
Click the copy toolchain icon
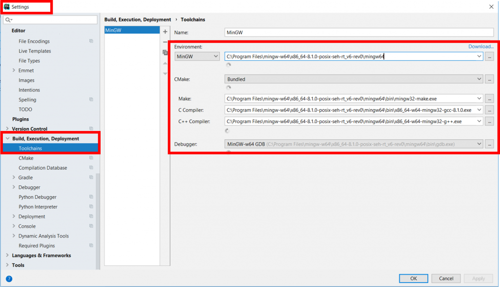(x=165, y=52)
